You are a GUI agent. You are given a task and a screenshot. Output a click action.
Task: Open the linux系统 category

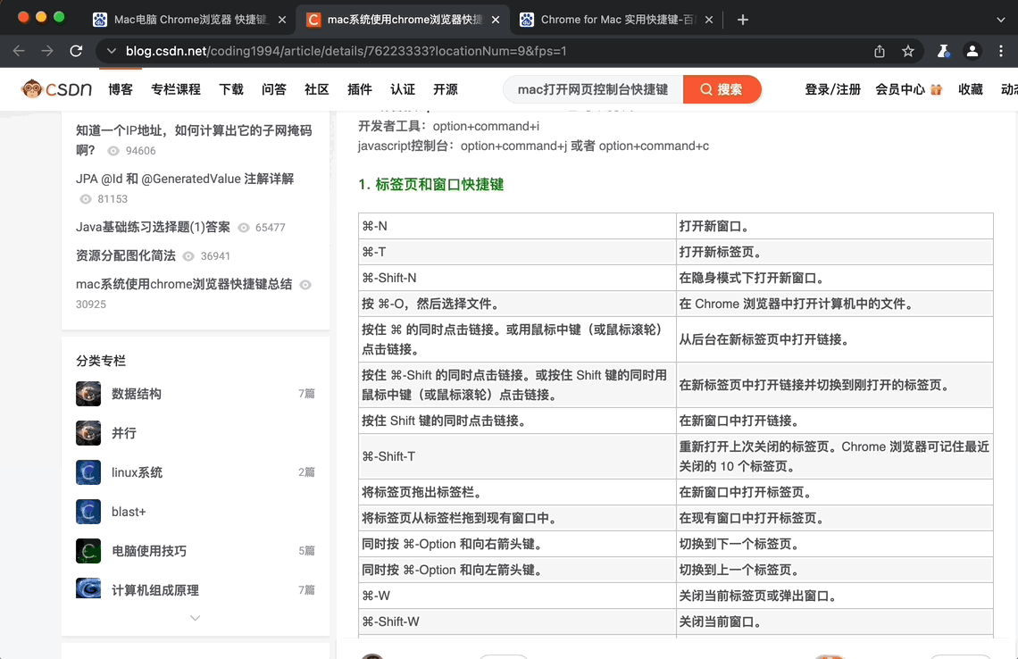tap(137, 472)
